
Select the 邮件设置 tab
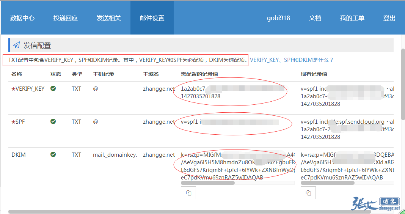[152, 18]
